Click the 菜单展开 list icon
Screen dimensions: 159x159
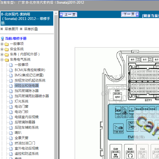2,29
